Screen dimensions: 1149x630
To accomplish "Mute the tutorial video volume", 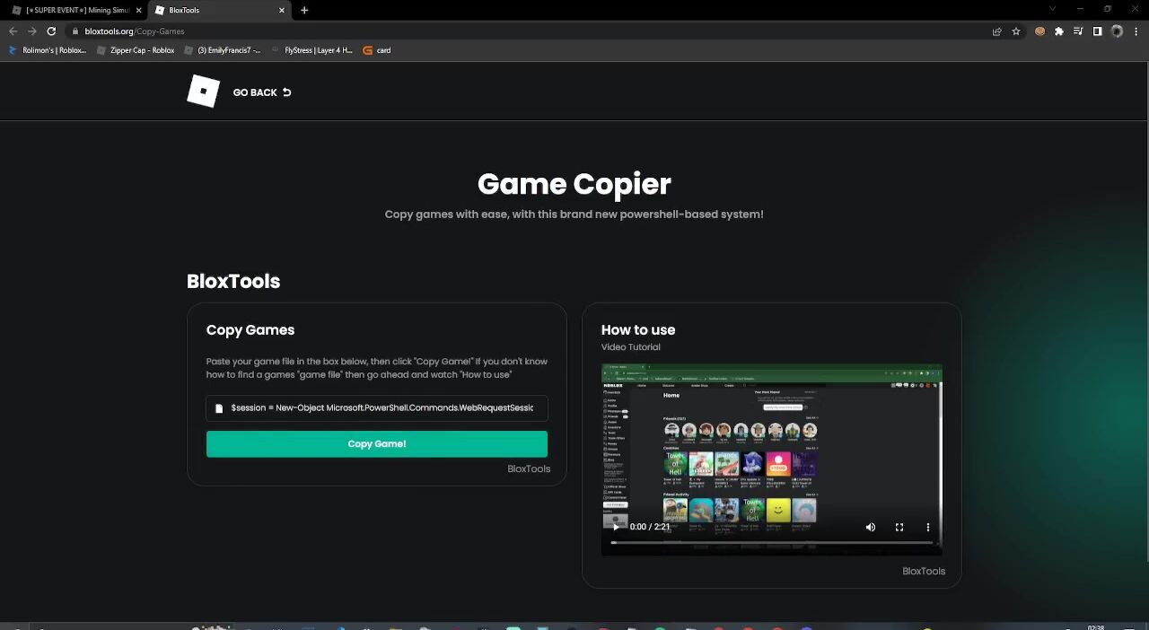I will tap(871, 527).
